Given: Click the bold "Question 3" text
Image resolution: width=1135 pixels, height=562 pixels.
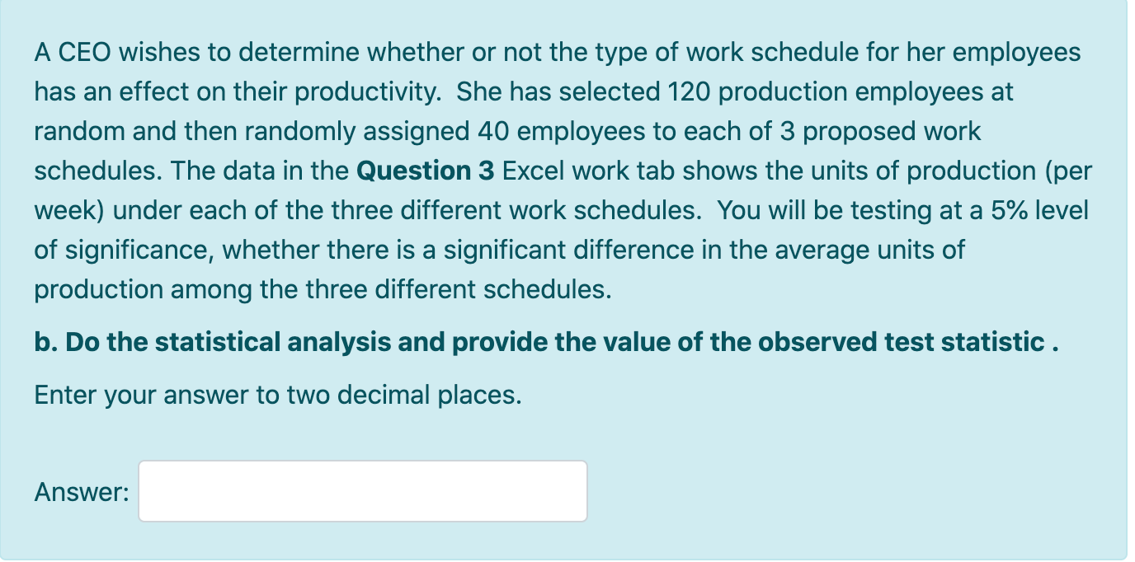Looking at the screenshot, I should point(425,171).
